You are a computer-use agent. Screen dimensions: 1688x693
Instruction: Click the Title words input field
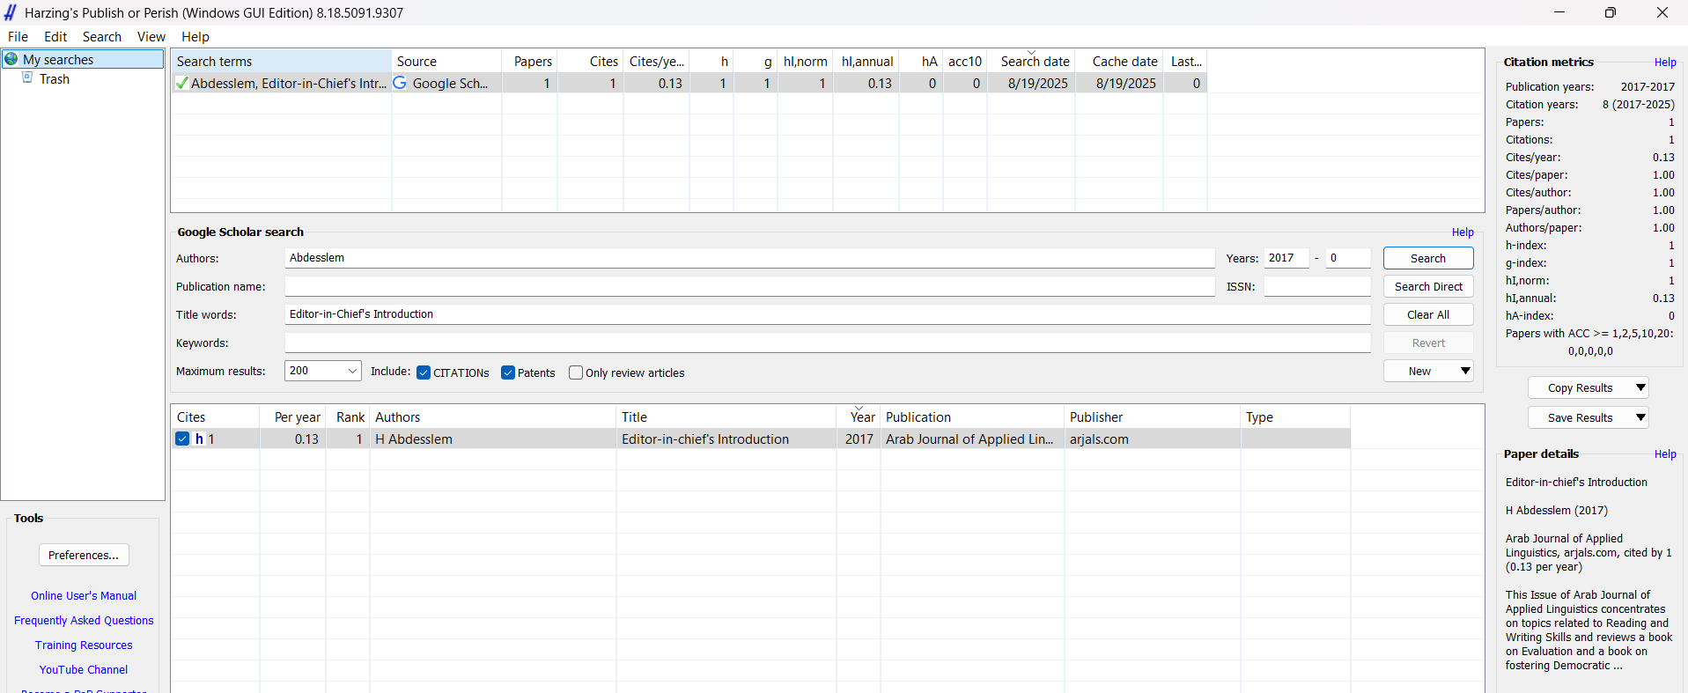828,314
